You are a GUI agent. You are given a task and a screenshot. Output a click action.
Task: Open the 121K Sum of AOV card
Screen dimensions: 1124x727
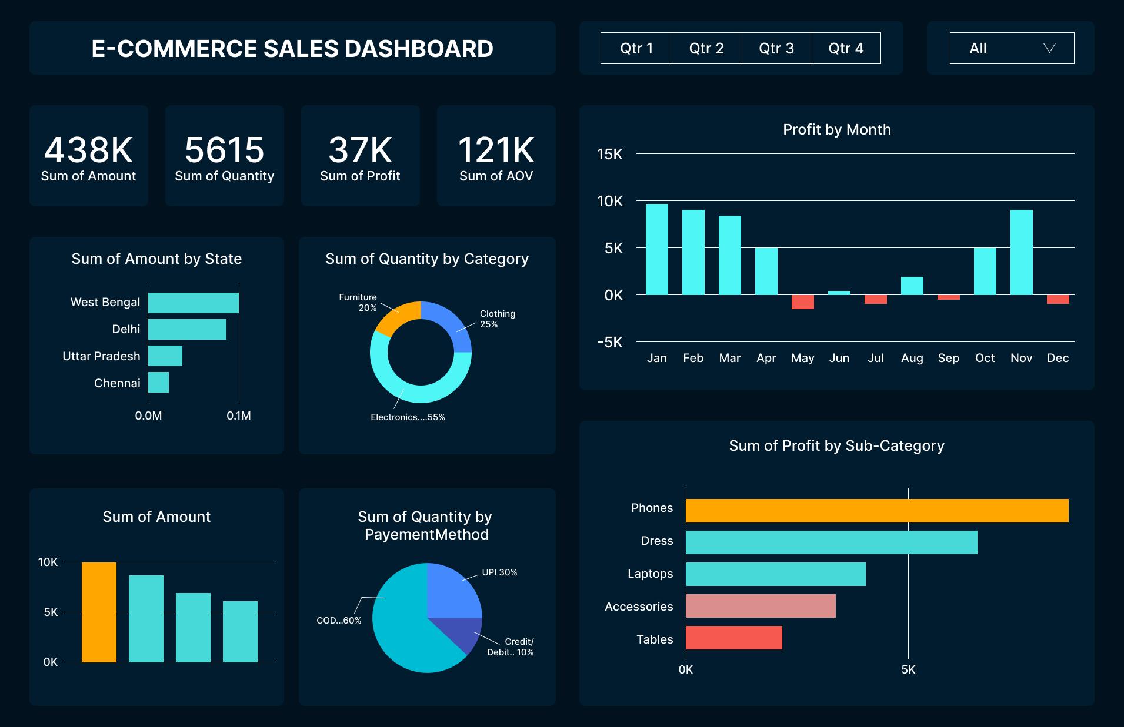(x=496, y=155)
